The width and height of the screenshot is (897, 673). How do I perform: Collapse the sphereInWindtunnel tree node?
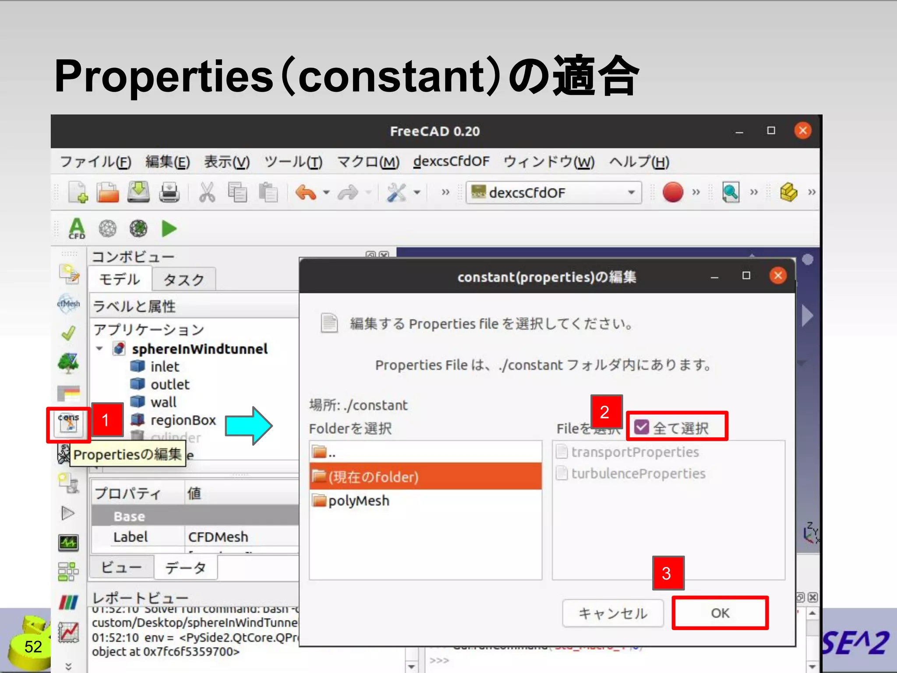99,349
